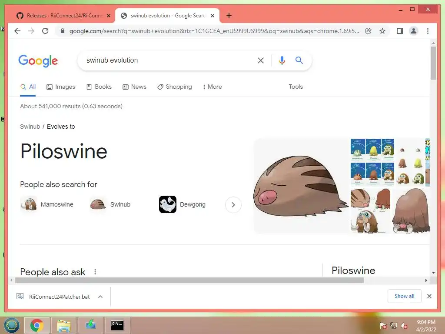The height and width of the screenshot is (334, 445).
Task: Click the browser forward arrow
Action: tap(31, 31)
